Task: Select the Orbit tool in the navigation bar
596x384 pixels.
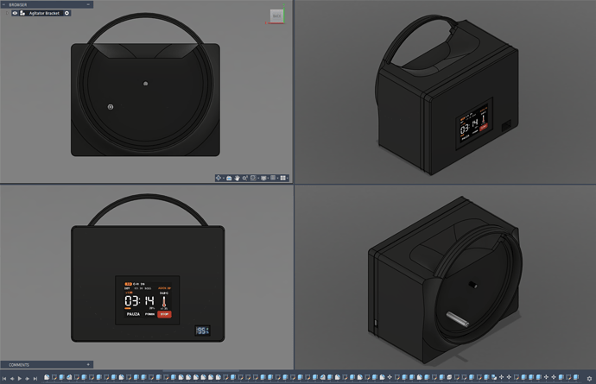Action: pos(219,178)
